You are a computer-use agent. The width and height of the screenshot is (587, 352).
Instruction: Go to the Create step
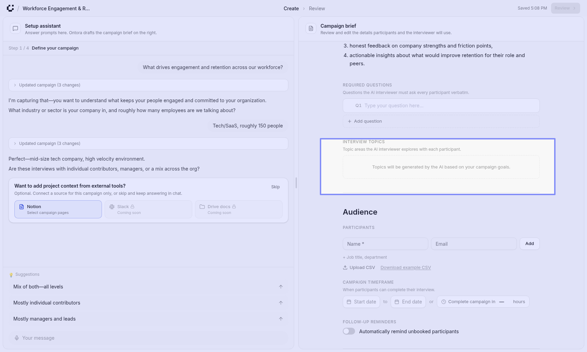point(291,9)
